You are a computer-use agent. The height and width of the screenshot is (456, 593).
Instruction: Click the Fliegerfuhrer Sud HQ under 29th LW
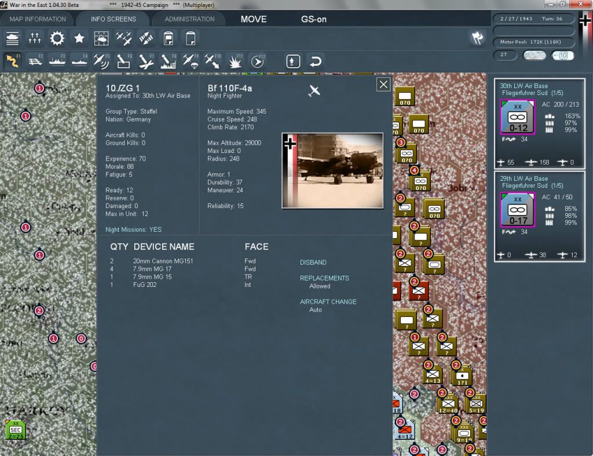[x=532, y=186]
